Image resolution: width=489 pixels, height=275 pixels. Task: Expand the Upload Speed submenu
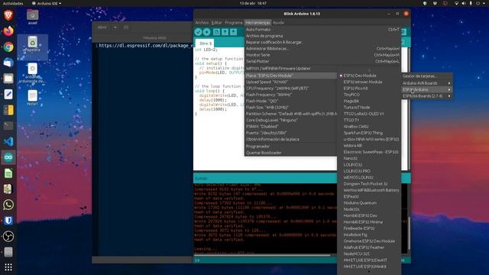click(290, 82)
